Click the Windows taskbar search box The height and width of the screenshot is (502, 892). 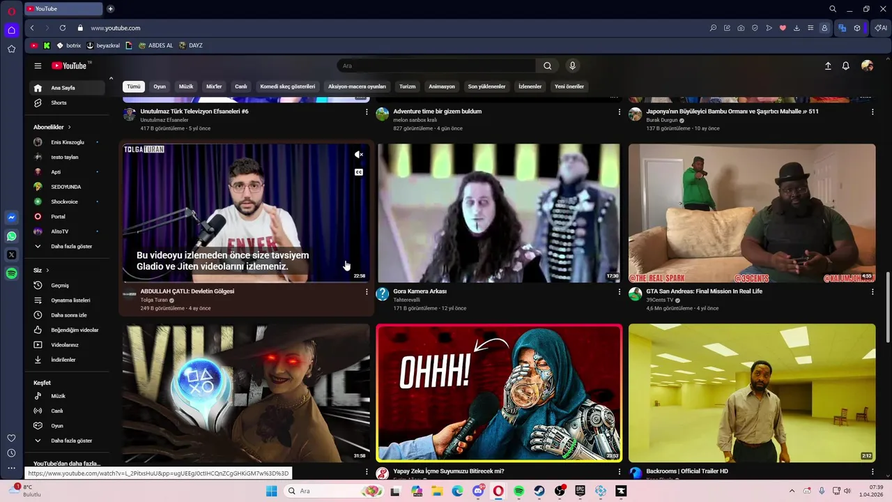335,491
